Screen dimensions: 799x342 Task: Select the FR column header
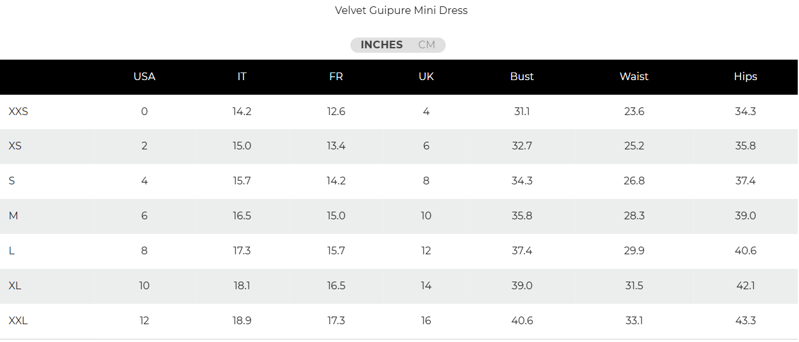(336, 76)
